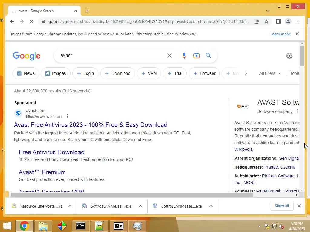Open the Windows Start button
The image size is (310, 232).
coord(7,226)
